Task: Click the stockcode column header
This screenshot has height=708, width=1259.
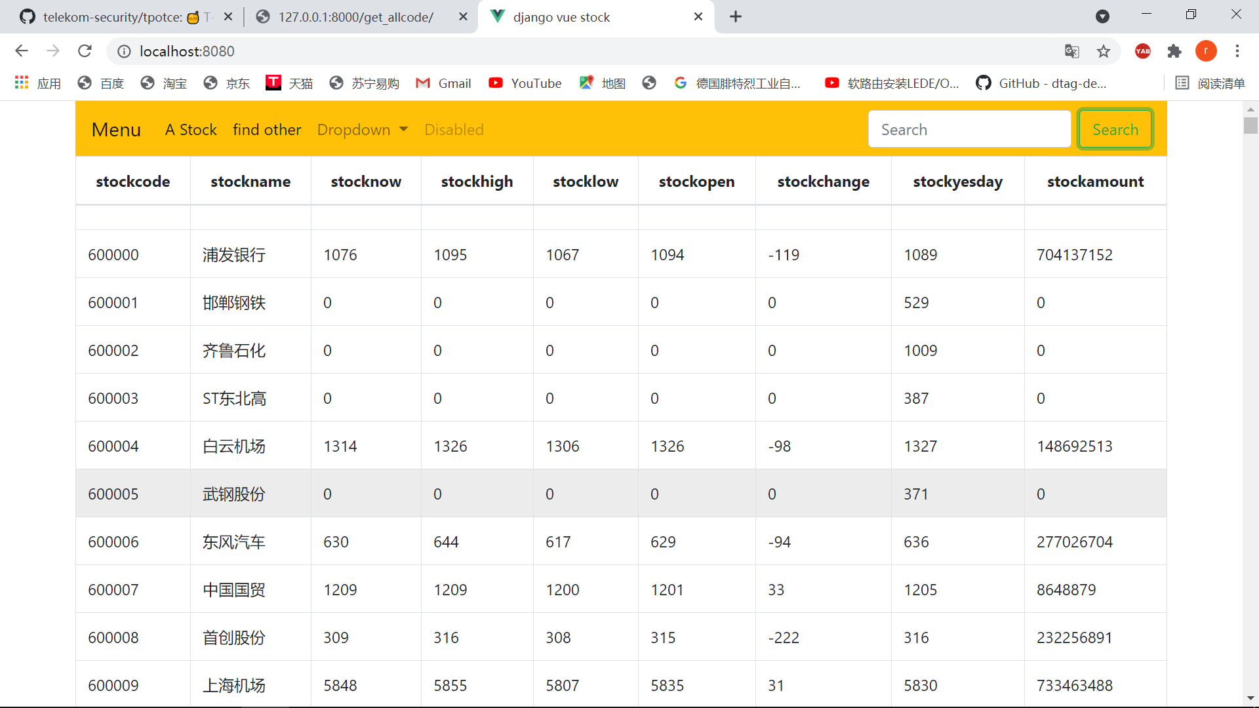Action: click(133, 182)
